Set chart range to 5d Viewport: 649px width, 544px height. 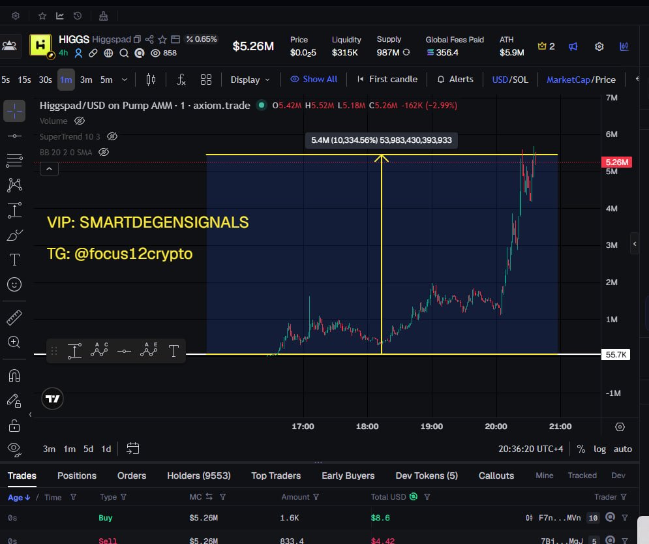click(x=88, y=449)
